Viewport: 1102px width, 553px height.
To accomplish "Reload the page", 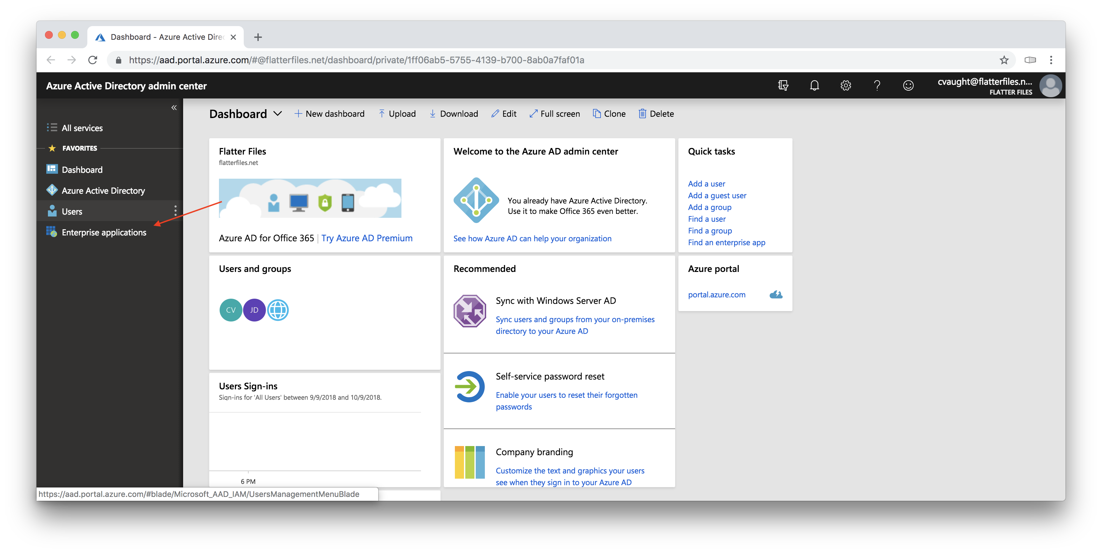I will pos(93,60).
